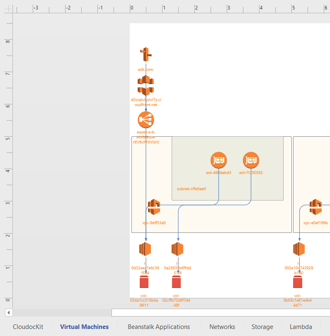Click the eni-460debd3 label
The image size is (330, 336).
point(218,172)
